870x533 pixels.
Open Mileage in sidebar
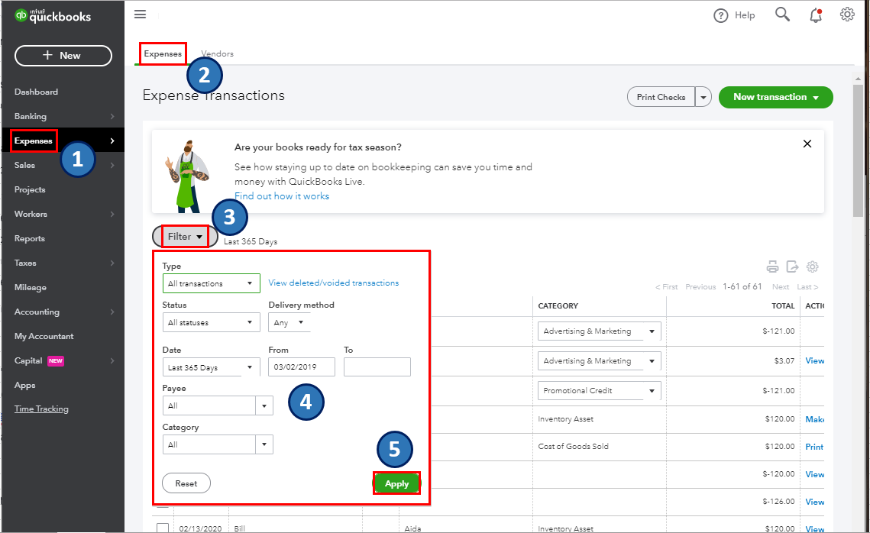coord(31,287)
